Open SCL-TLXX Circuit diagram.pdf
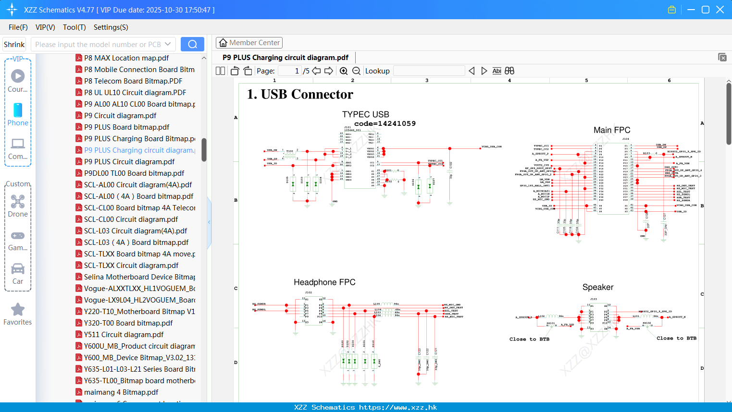732x412 pixels. [x=131, y=266]
